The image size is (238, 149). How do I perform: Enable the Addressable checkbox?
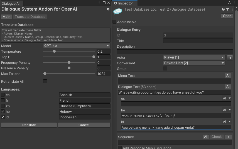(x=114, y=22)
